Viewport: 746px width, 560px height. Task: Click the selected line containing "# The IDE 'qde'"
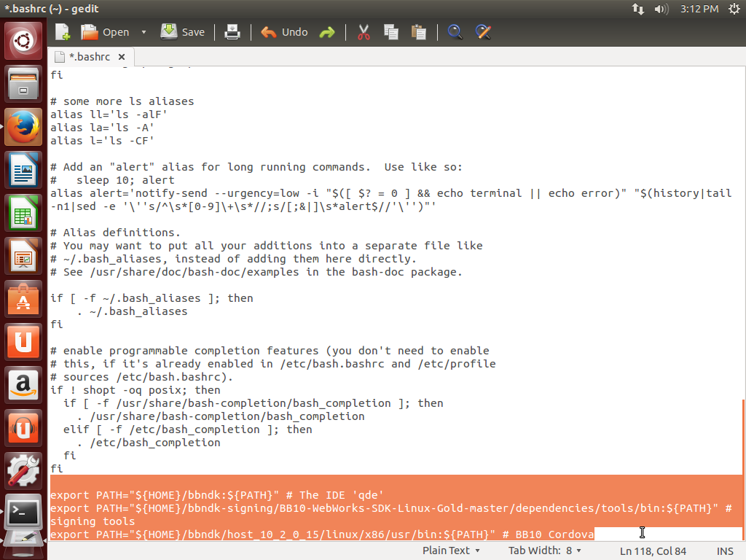[217, 495]
